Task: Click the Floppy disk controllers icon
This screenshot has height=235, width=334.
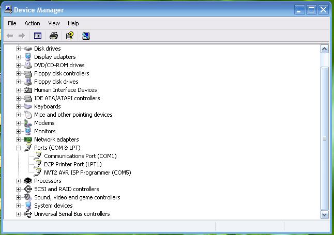Action: coord(28,74)
